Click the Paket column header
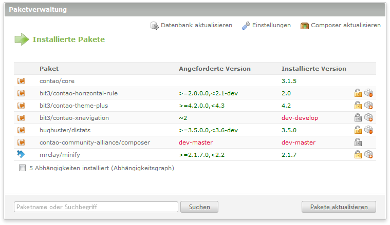This screenshot has height=225, width=390. (49, 69)
